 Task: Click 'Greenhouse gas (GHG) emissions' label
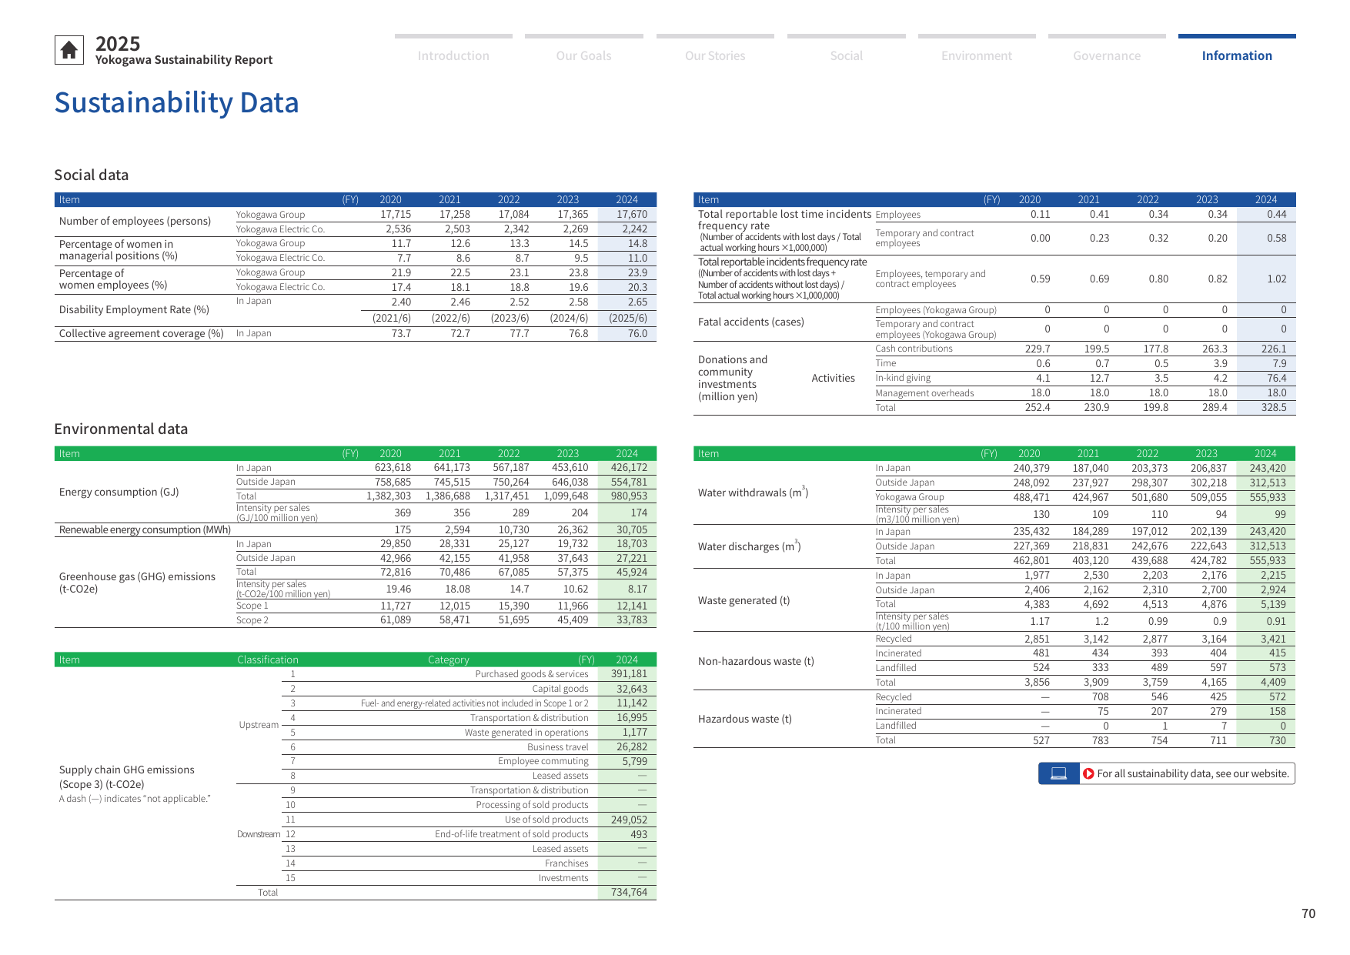(137, 576)
